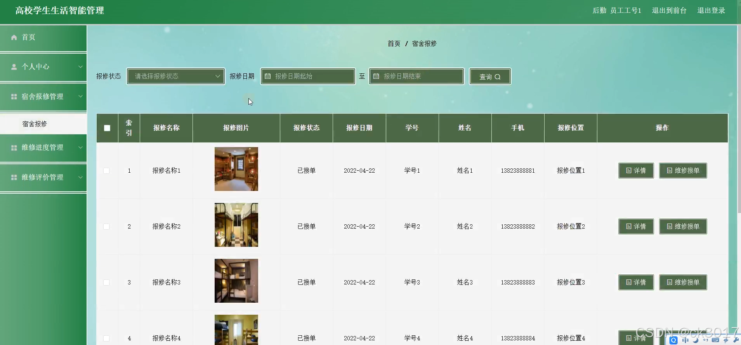Click the grid icon beside 维修评价管理
Screen dimensions: 741x345
click(x=14, y=177)
